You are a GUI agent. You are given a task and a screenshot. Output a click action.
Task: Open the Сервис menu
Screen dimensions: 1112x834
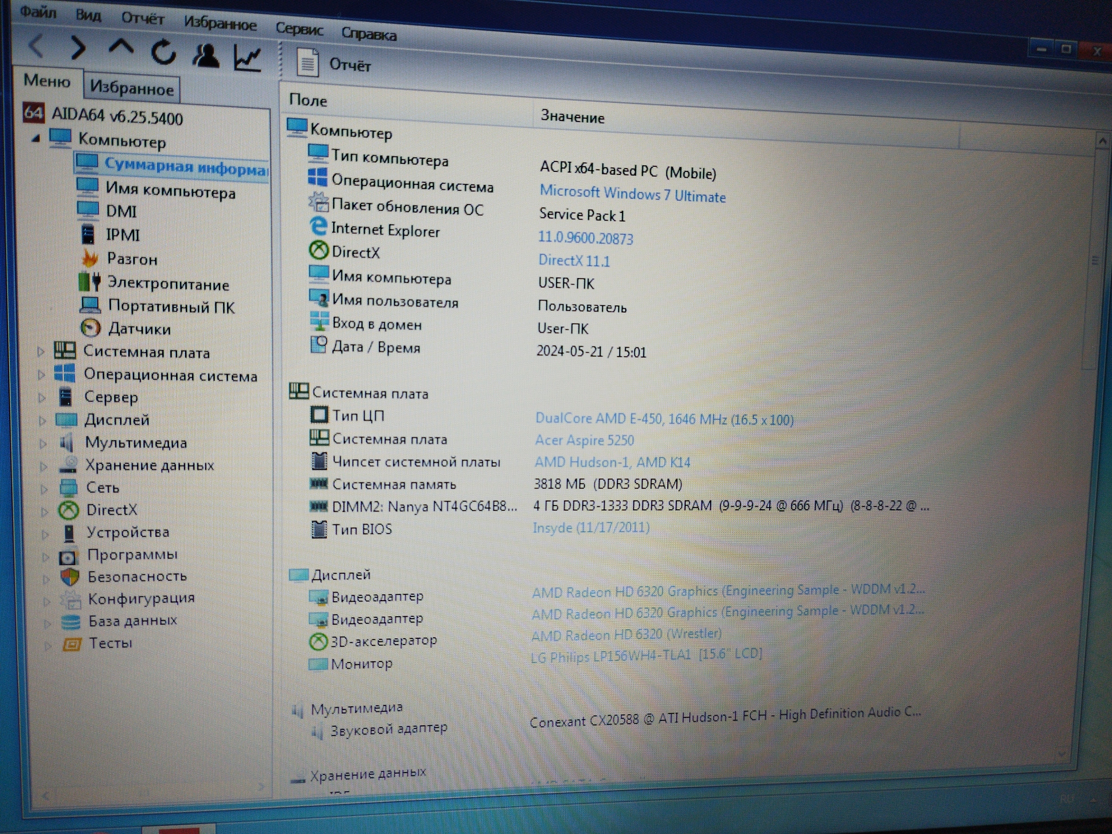point(299,28)
